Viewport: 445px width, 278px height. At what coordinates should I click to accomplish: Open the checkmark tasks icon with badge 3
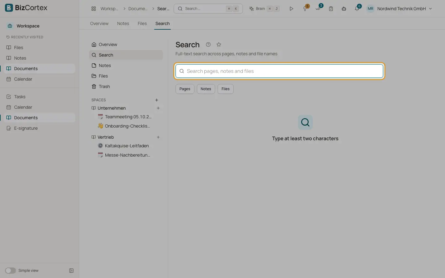coord(318,9)
